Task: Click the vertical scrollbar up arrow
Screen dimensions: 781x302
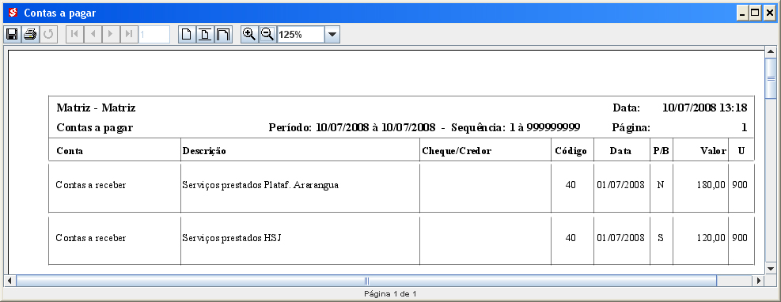Action: 771,51
